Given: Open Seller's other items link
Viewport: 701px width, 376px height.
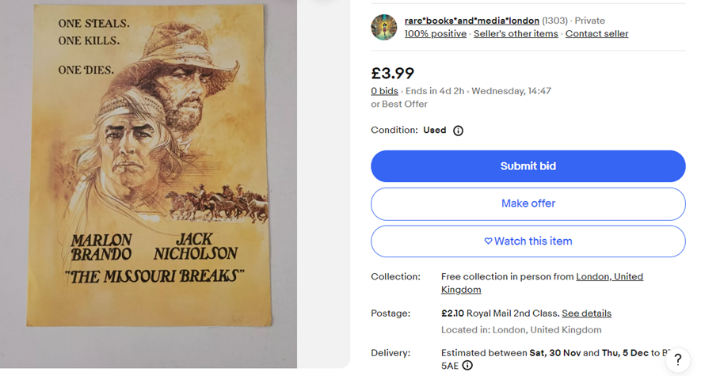Looking at the screenshot, I should pos(516,34).
